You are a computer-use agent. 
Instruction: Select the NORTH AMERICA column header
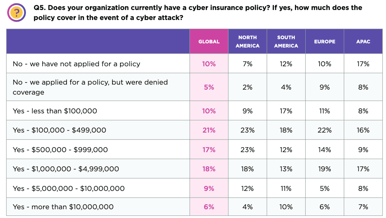[x=248, y=41]
